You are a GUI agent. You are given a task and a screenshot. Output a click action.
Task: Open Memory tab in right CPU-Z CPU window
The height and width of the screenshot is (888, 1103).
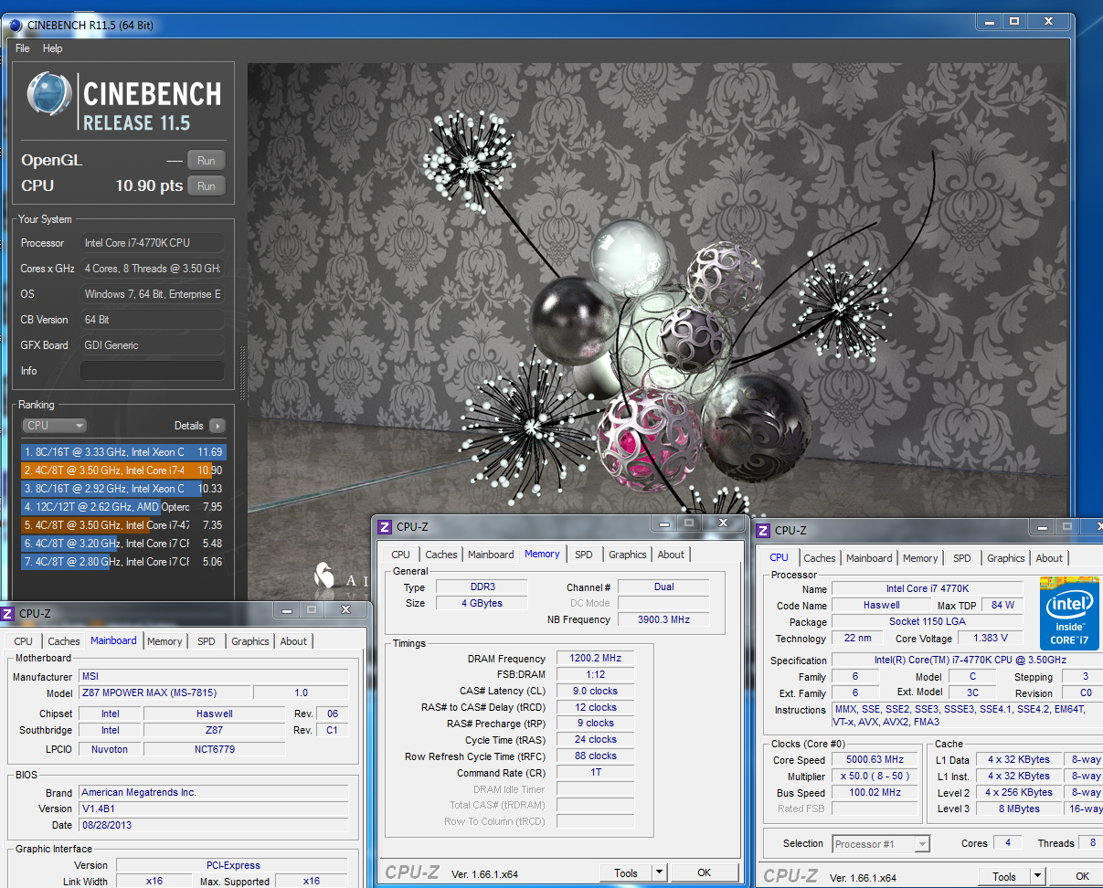click(x=920, y=558)
